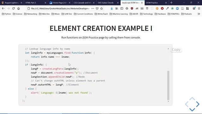Click the code scrollbar up arrow

pos(168,49)
